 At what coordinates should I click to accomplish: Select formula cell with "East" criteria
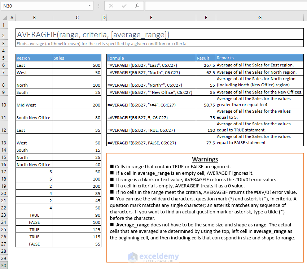pyautogui.click(x=151, y=65)
